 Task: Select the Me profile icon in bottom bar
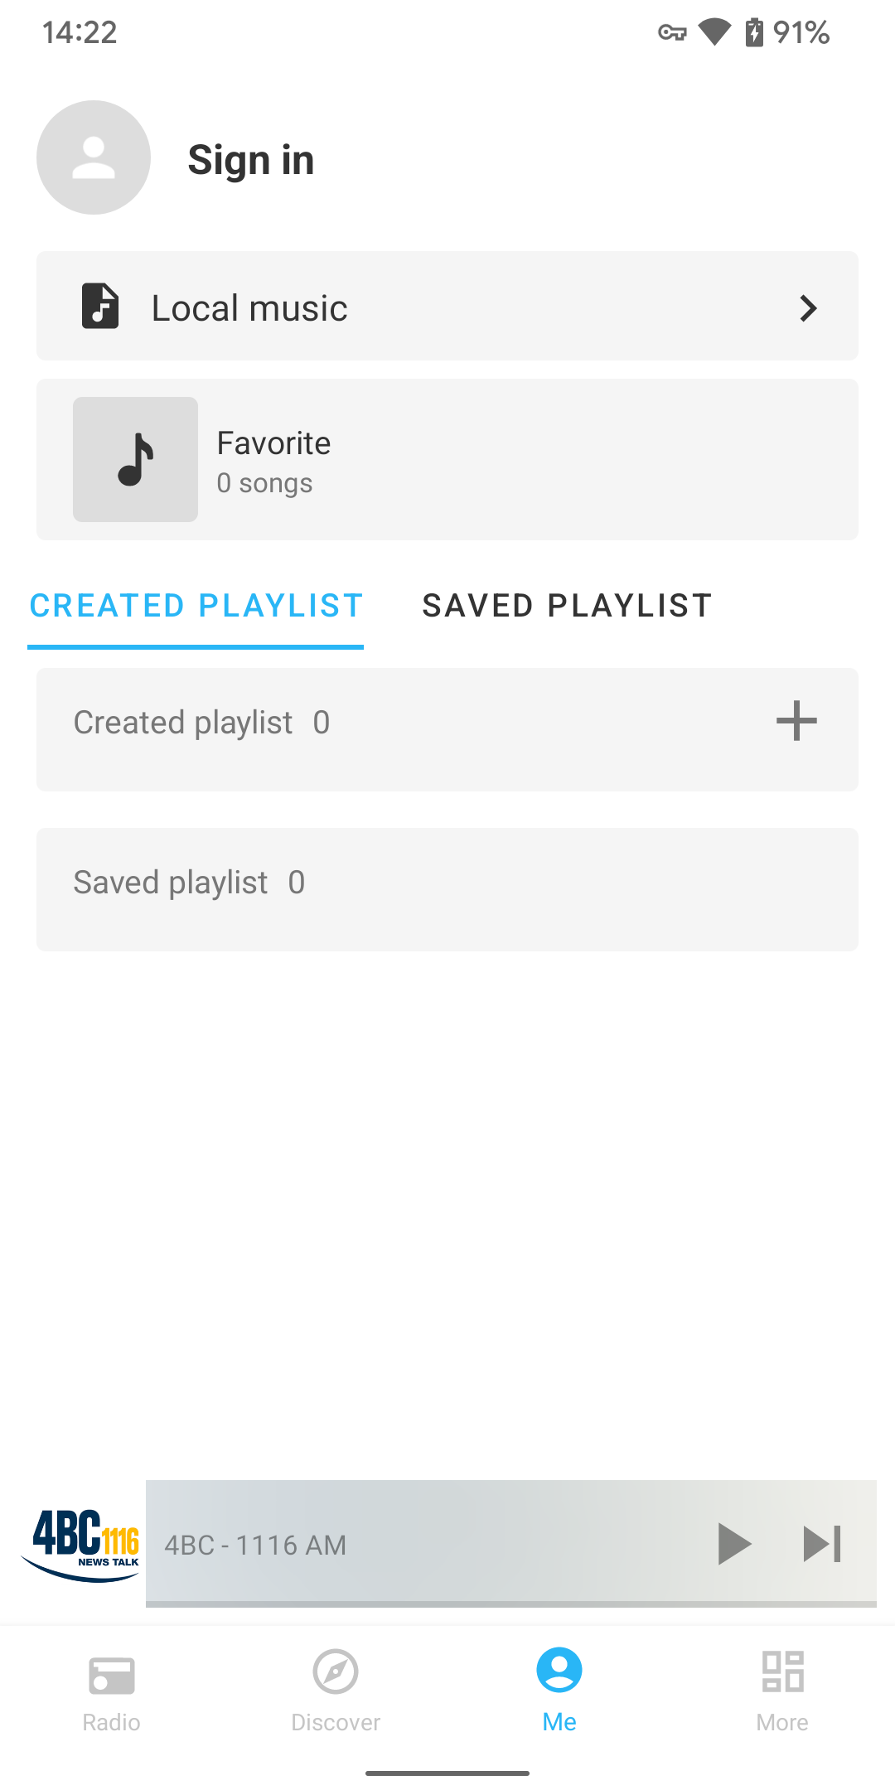559,1670
